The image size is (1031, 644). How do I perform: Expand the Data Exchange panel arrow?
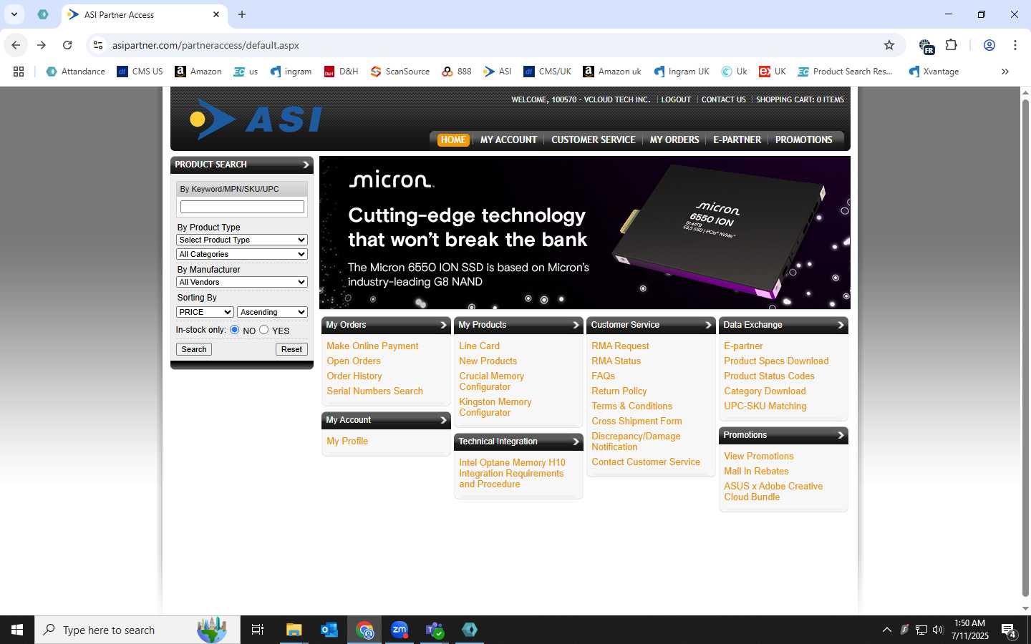841,325
